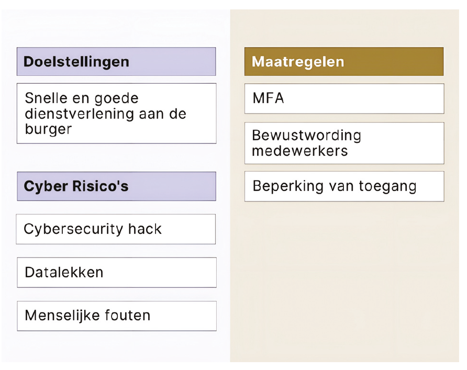The height and width of the screenshot is (370, 467).
Task: Select the Cybersecurity hack item
Action: (116, 229)
